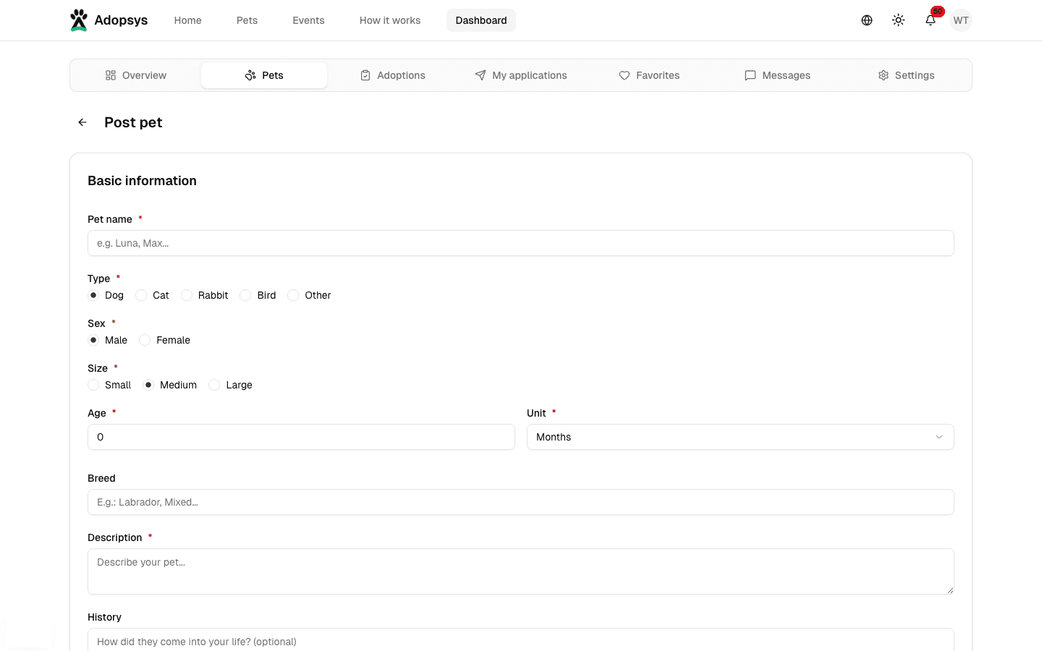Select the Overview grid icon
Screen dimensions: 1042x651
[x=110, y=75]
